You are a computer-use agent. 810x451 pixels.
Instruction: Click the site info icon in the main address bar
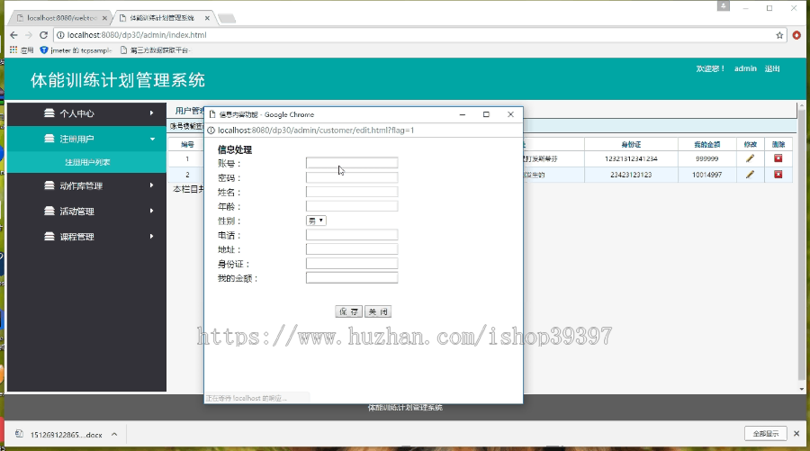60,35
